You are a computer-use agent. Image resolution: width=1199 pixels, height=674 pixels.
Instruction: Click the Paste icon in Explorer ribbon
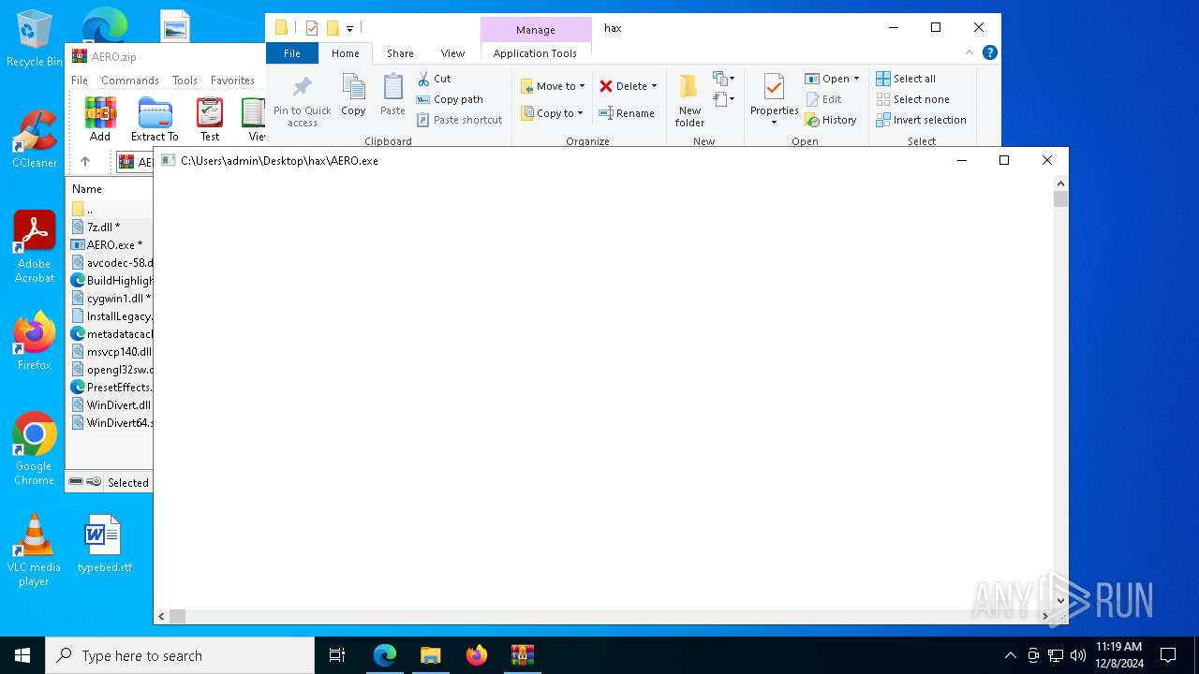[392, 95]
